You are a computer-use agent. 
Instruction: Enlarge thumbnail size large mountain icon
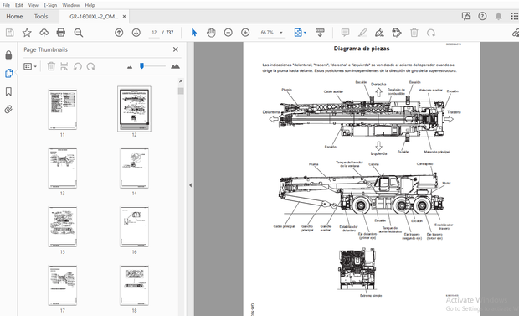coord(175,66)
